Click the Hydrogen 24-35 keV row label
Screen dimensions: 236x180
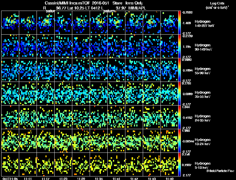click(203, 118)
